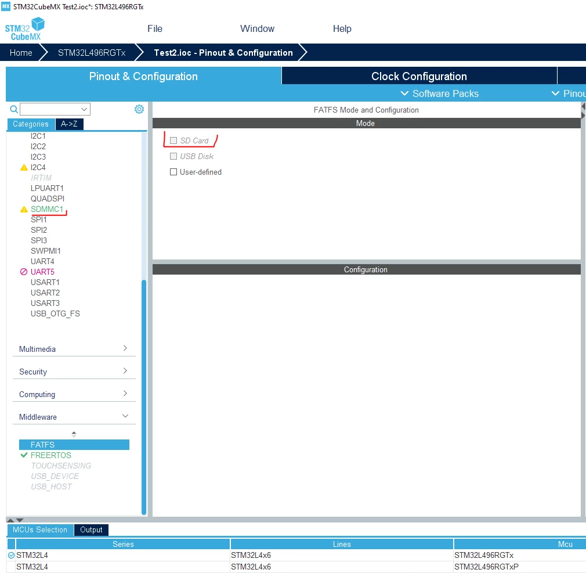Select the FATFS middleware

pyautogui.click(x=74, y=445)
